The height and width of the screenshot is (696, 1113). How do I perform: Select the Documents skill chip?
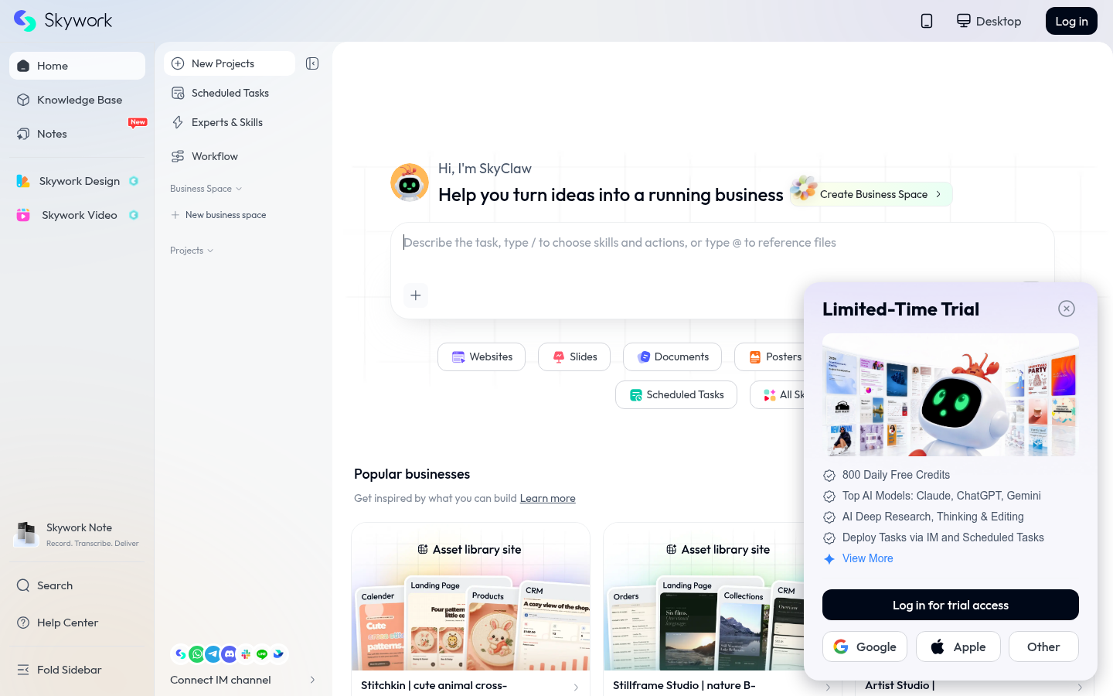click(x=672, y=357)
